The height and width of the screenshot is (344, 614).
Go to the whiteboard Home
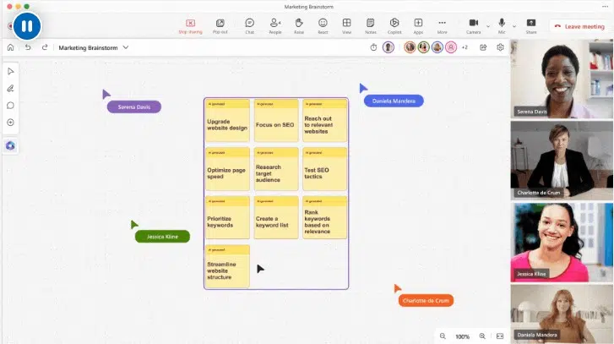pyautogui.click(x=11, y=47)
